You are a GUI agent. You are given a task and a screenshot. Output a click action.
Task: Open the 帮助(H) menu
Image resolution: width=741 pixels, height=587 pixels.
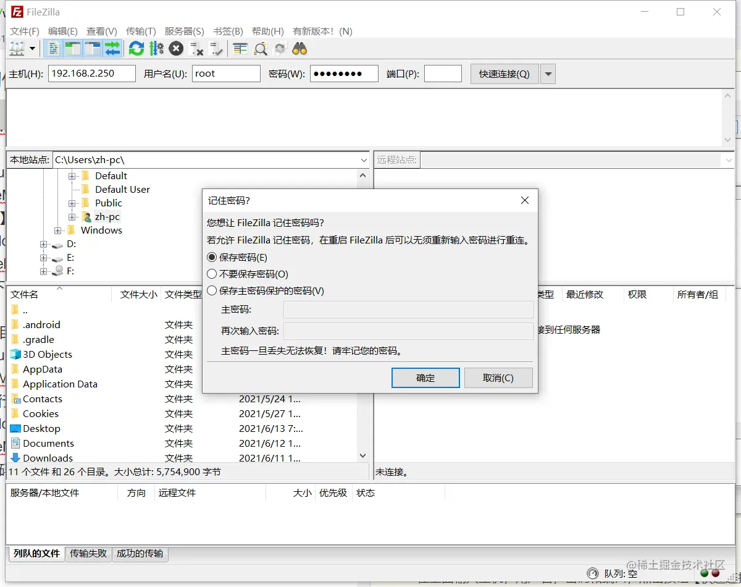pyautogui.click(x=268, y=31)
